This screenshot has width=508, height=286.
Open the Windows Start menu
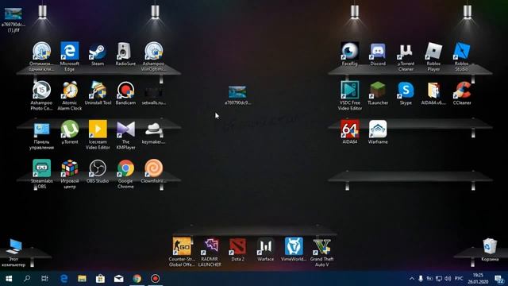point(9,279)
